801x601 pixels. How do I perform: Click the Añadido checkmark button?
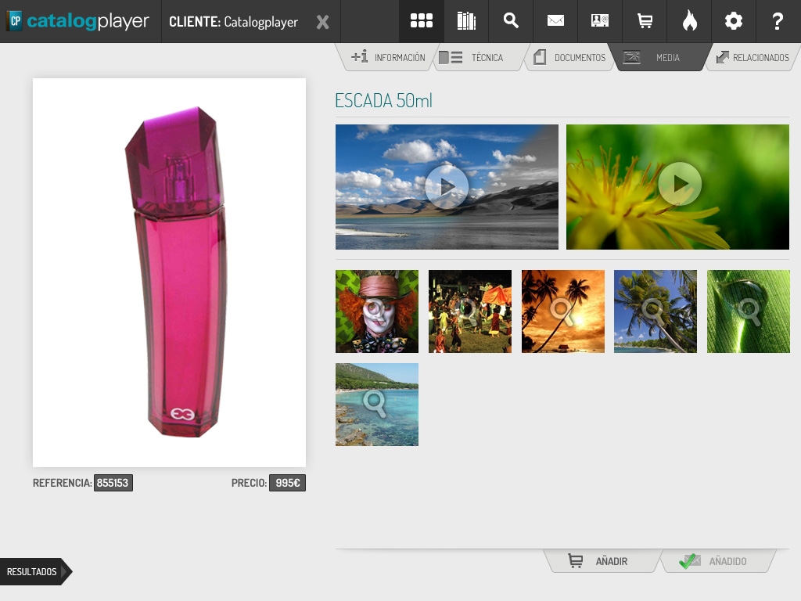[x=717, y=561]
